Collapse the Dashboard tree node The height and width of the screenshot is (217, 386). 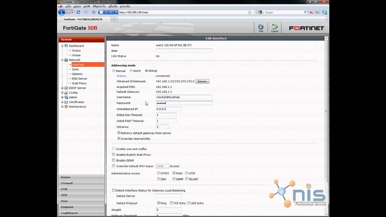click(62, 46)
